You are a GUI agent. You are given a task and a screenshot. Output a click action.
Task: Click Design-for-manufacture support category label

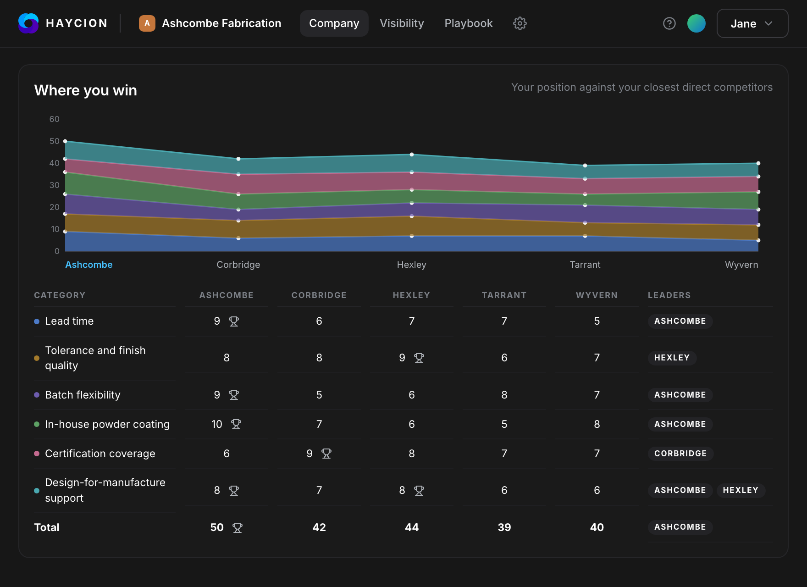coord(105,490)
